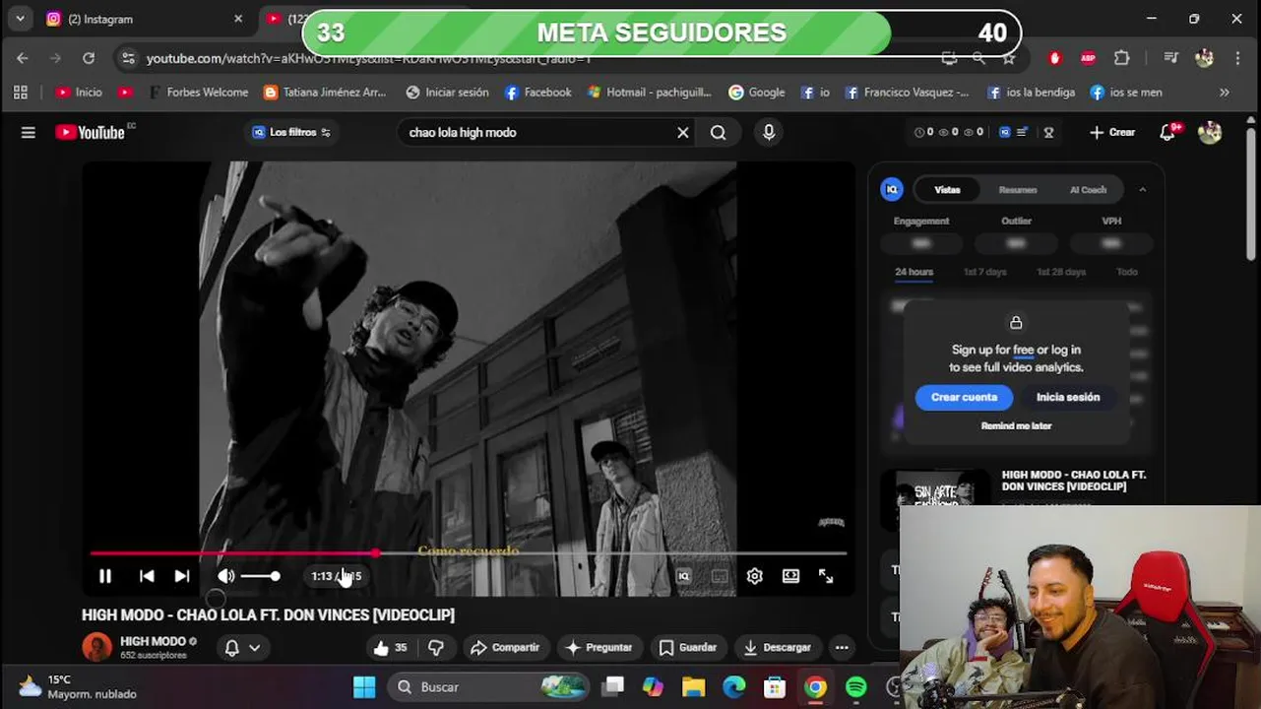Image resolution: width=1261 pixels, height=709 pixels.
Task: Select Resumen tab in vidIQ panel
Action: [1018, 190]
